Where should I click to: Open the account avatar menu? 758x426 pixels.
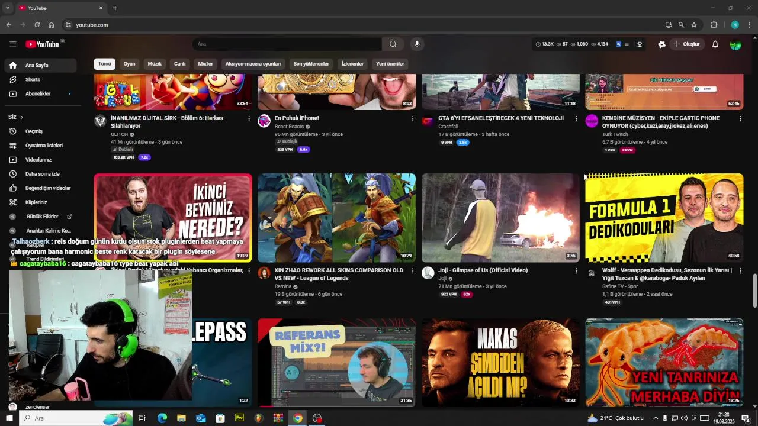pos(735,44)
